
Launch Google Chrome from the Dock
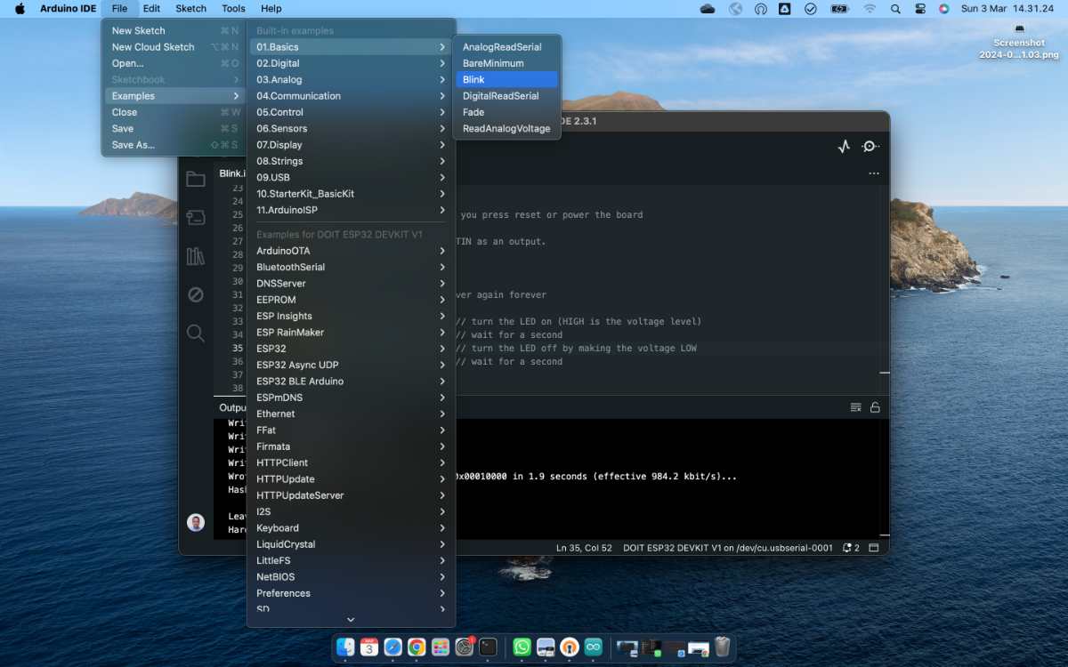(416, 647)
